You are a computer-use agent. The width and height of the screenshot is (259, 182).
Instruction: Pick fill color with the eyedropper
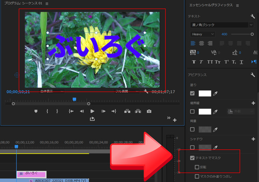click(x=215, y=94)
